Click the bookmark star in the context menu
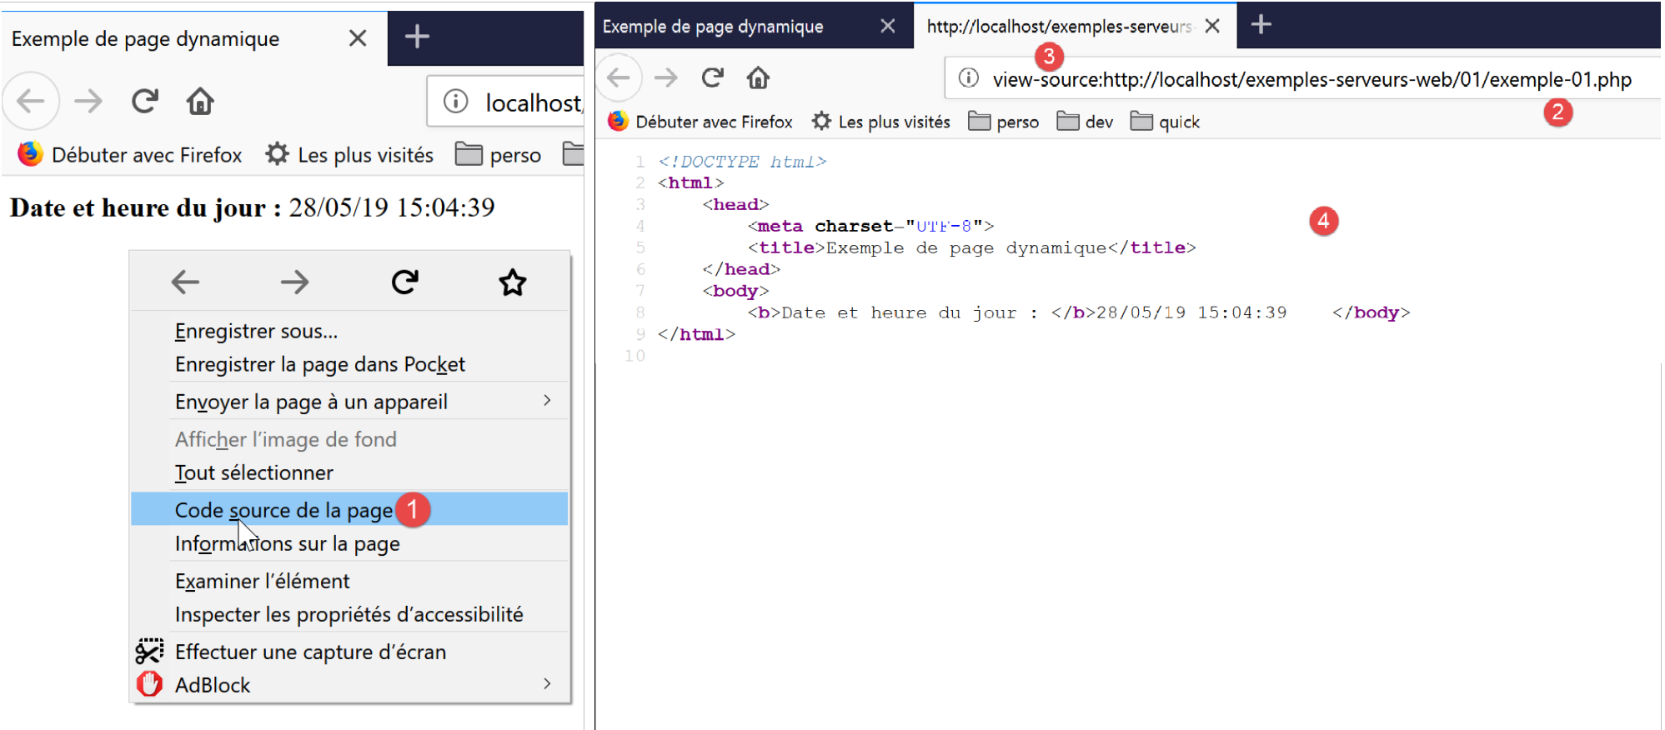The width and height of the screenshot is (1665, 730). click(512, 282)
